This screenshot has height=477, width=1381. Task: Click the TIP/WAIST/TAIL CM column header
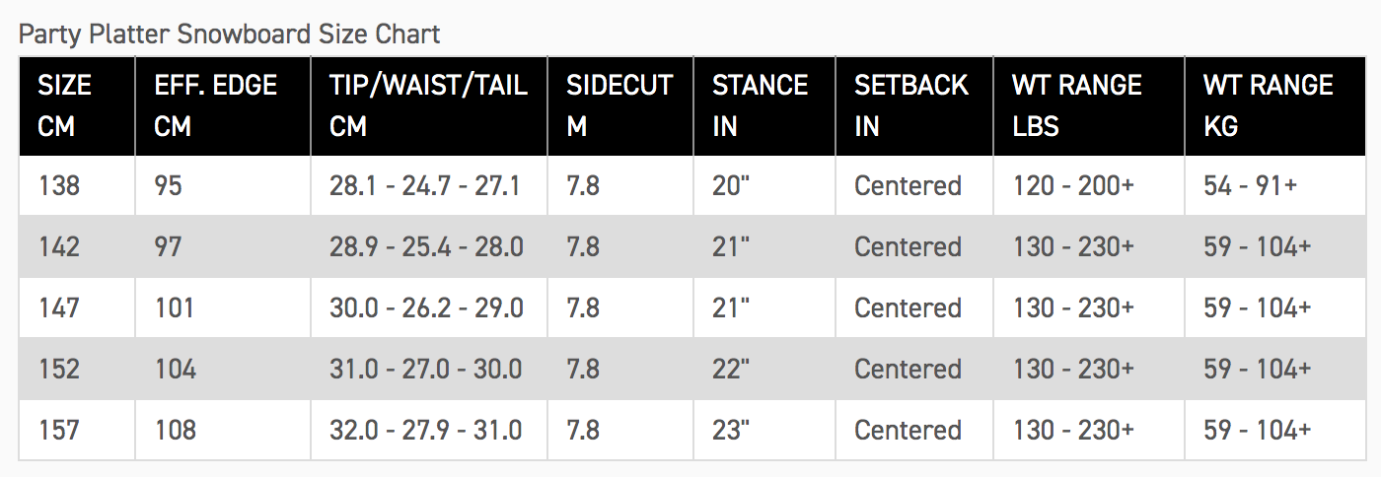[428, 105]
